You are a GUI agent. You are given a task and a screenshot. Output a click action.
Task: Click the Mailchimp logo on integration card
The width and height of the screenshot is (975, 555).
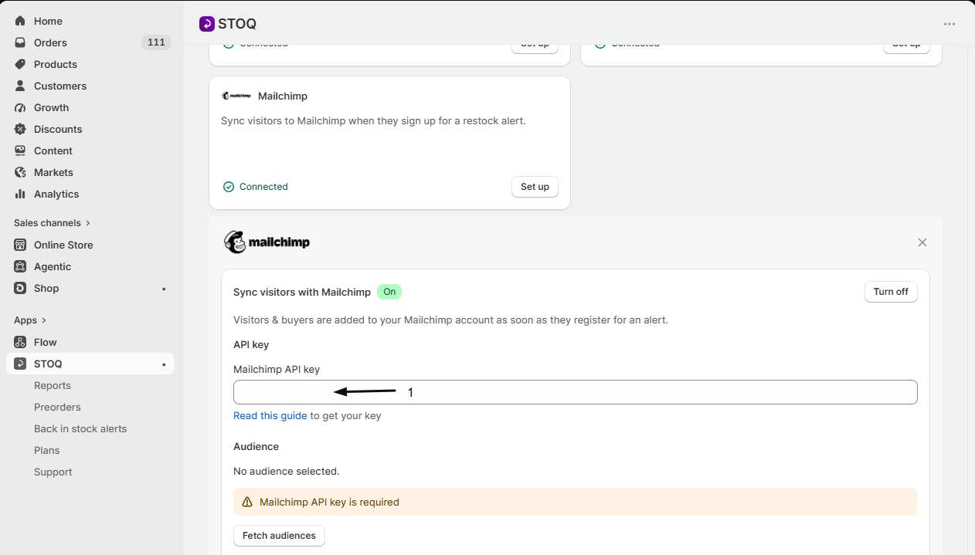coord(236,96)
